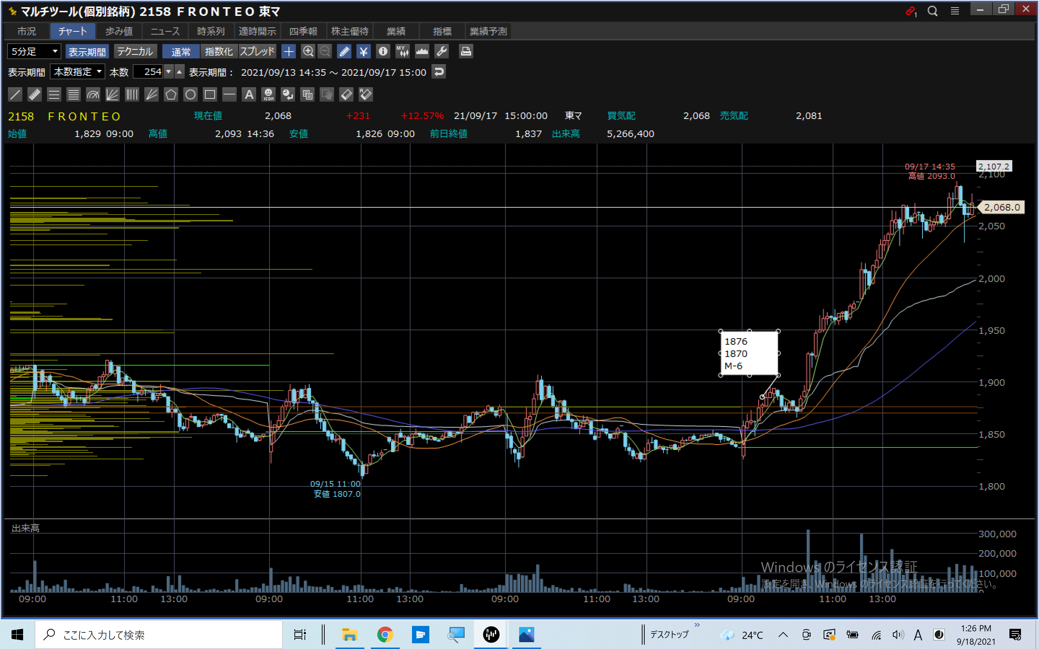Click the reset display period arrow icon

pyautogui.click(x=438, y=72)
